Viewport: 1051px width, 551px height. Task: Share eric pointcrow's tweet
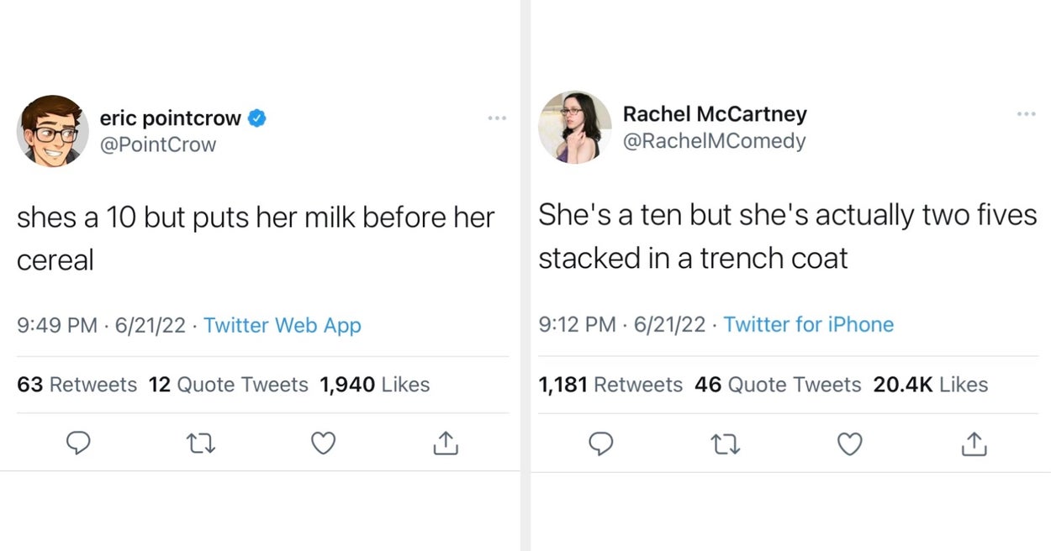[446, 443]
